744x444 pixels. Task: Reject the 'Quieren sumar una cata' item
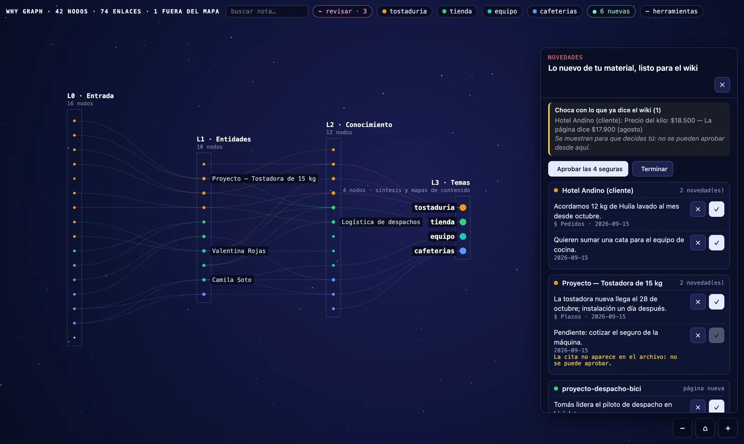point(698,243)
